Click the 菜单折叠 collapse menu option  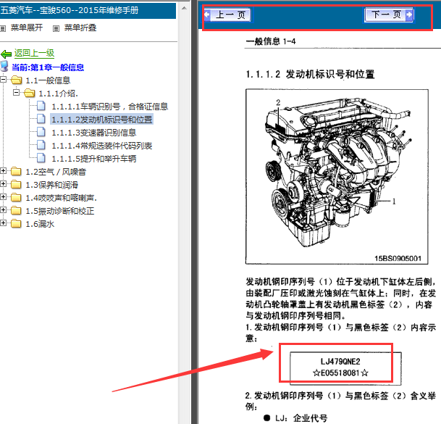(x=80, y=28)
